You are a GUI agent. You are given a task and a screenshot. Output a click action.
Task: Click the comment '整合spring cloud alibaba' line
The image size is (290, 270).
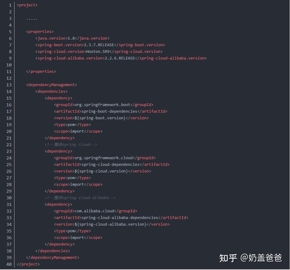click(80, 198)
